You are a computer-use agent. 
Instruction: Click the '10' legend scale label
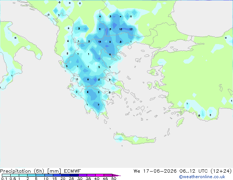point(46,179)
